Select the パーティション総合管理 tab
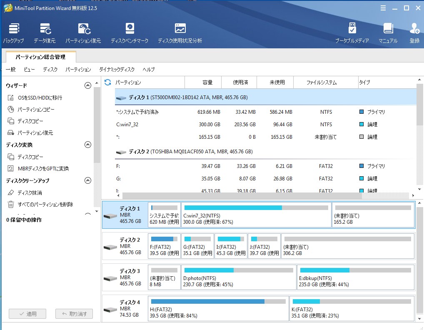 click(40, 57)
